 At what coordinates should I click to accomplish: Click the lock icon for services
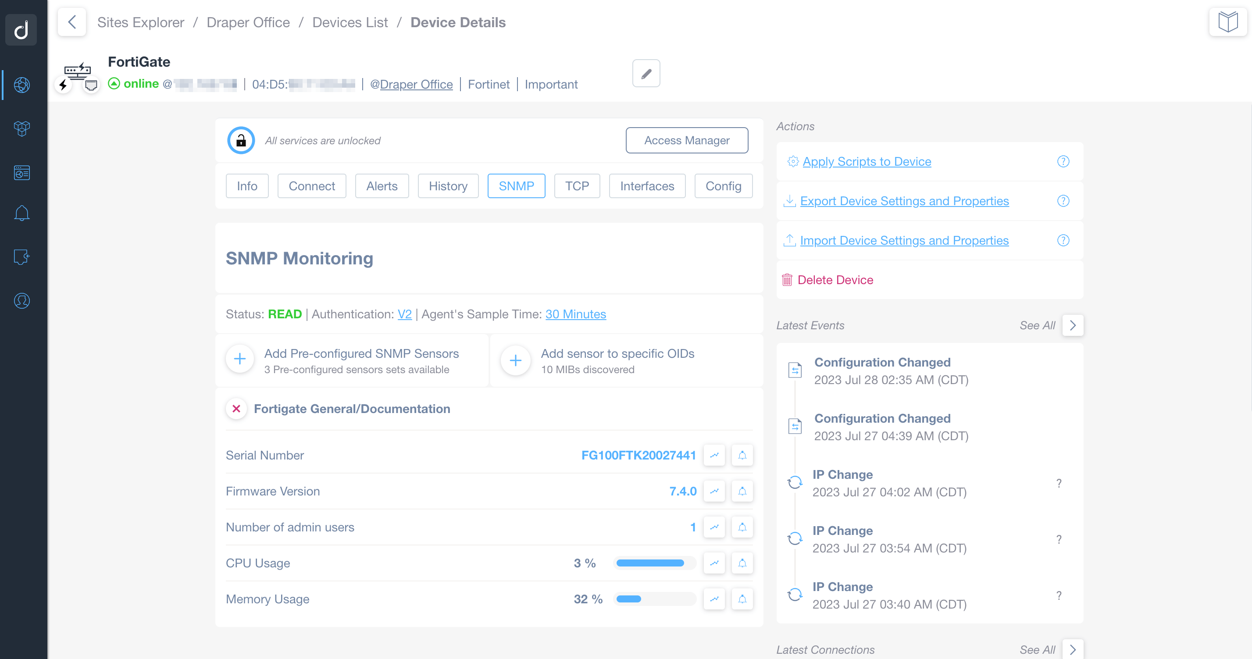pyautogui.click(x=241, y=140)
